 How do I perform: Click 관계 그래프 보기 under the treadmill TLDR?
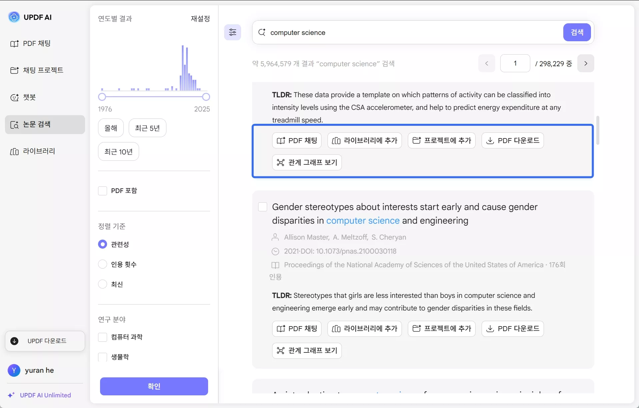click(x=307, y=162)
